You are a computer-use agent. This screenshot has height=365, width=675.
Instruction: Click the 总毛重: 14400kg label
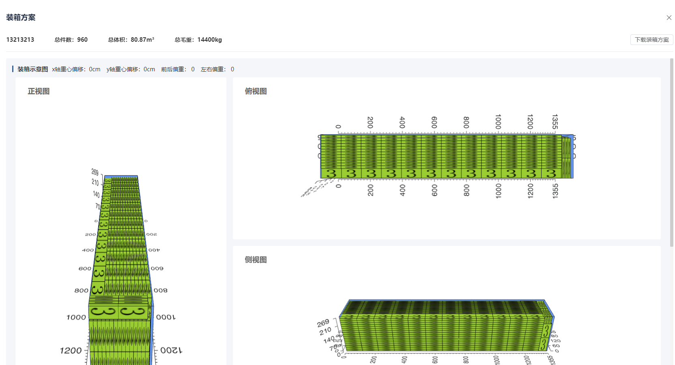(x=198, y=40)
